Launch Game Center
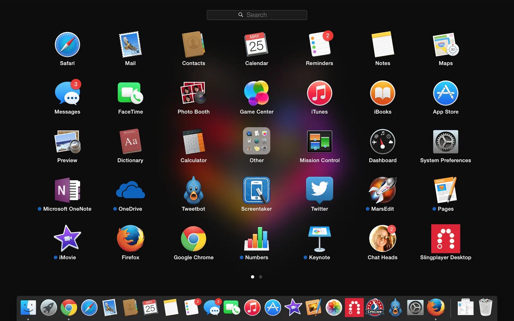The image size is (514, 321). click(x=256, y=93)
